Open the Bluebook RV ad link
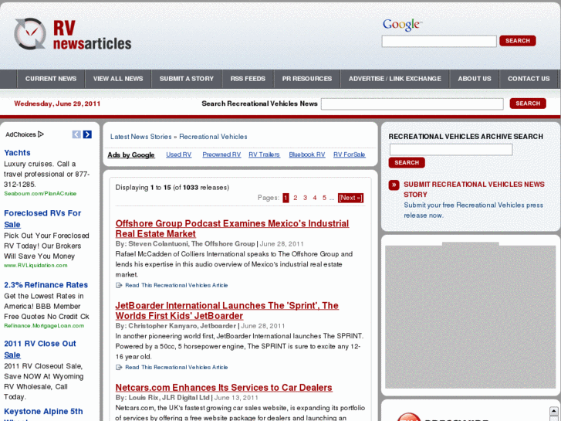 [x=307, y=154]
